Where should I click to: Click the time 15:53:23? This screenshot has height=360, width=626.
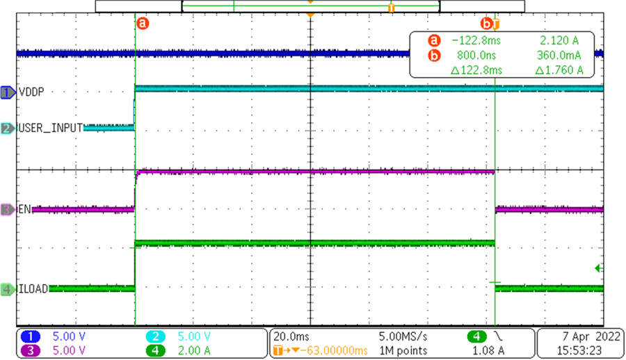(579, 350)
